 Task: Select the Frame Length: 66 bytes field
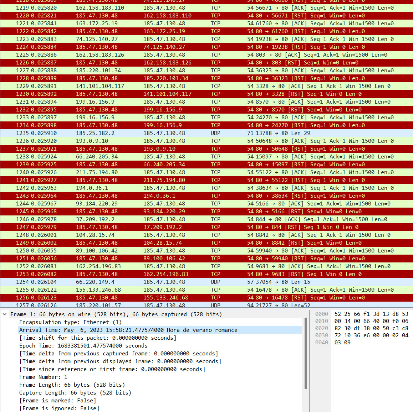point(72,385)
